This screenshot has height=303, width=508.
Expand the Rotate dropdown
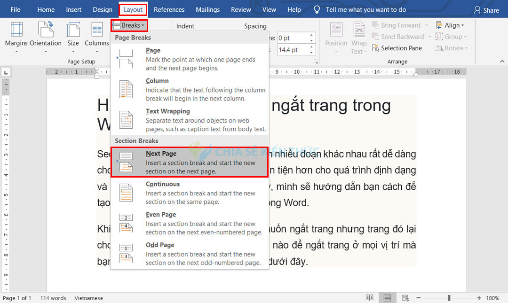click(451, 48)
